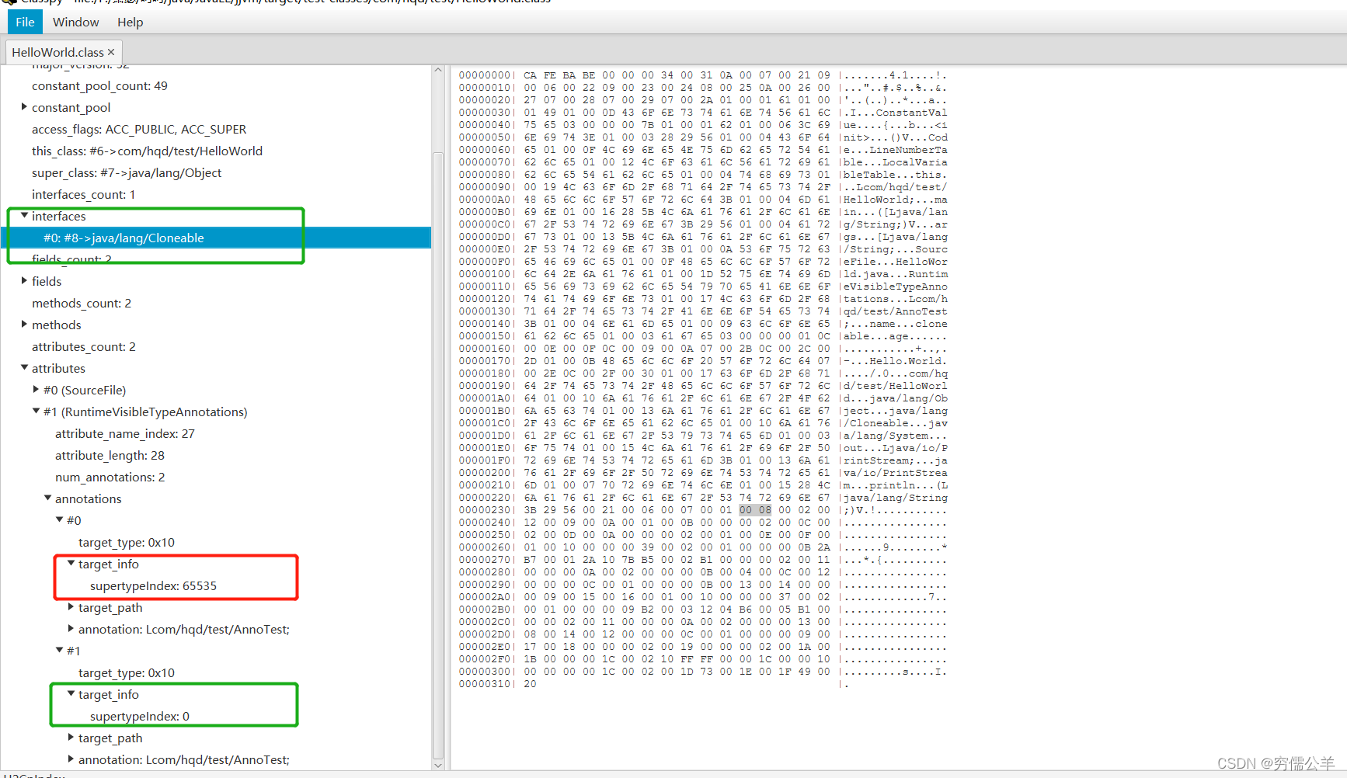Viewport: 1347px width, 778px height.
Task: Open the Help menu
Action: pyautogui.click(x=130, y=22)
